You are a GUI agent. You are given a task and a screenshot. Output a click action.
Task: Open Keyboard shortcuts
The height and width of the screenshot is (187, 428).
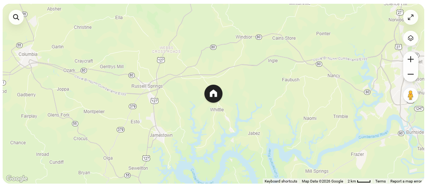pos(281,181)
